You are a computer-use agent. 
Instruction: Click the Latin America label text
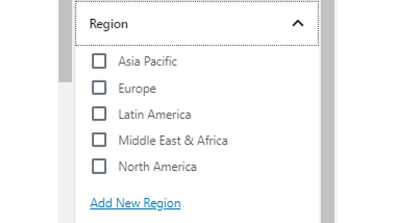tap(154, 115)
